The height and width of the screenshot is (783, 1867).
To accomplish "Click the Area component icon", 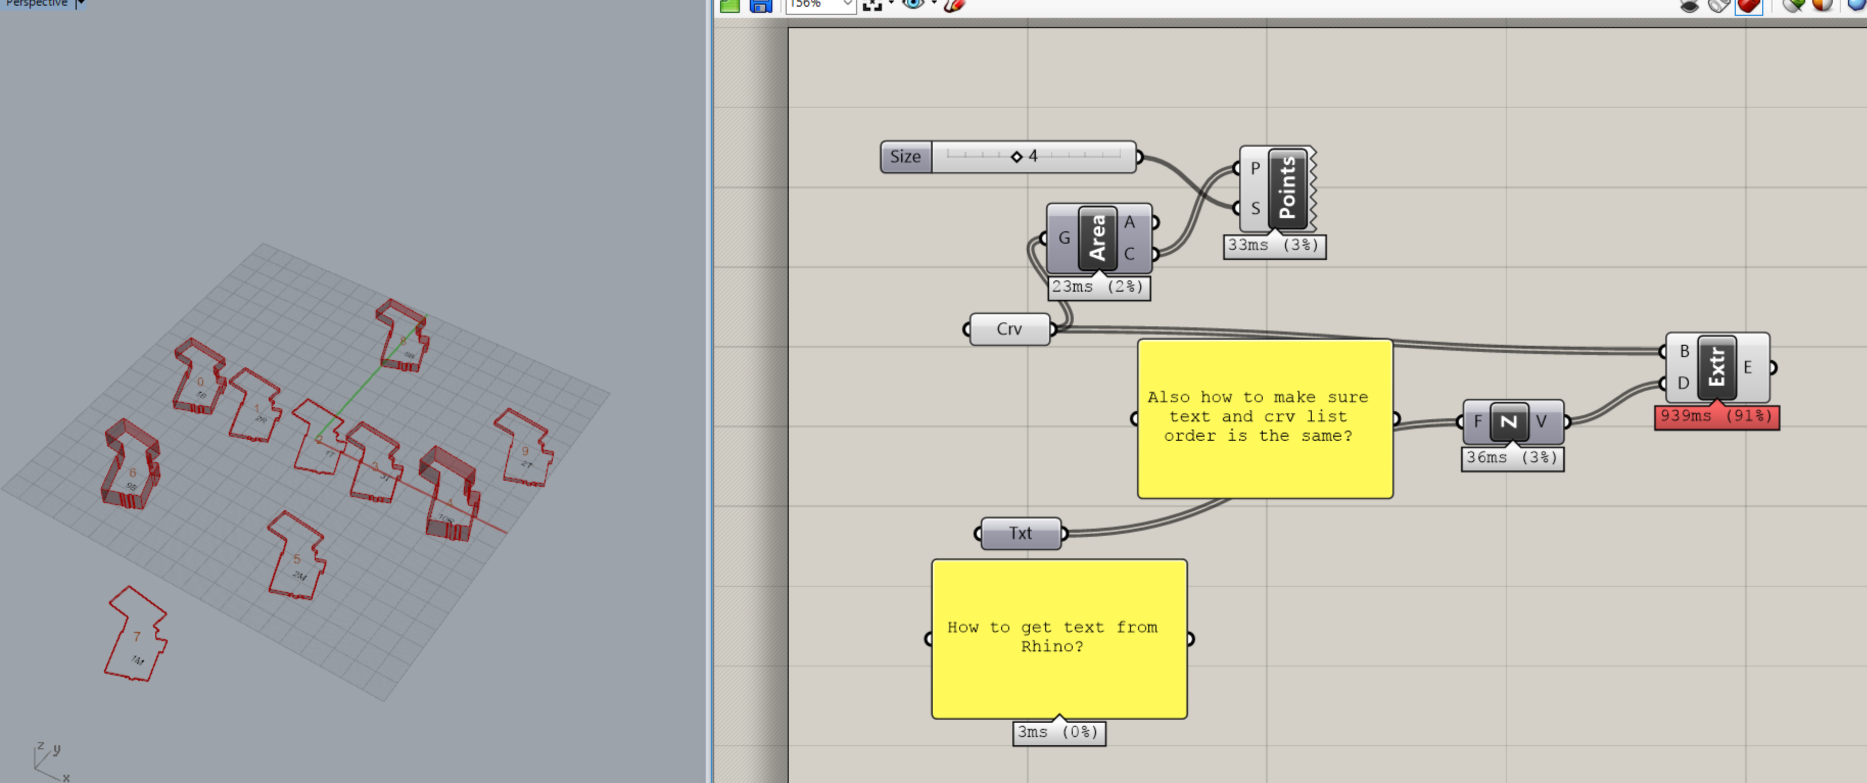I will click(x=1097, y=238).
